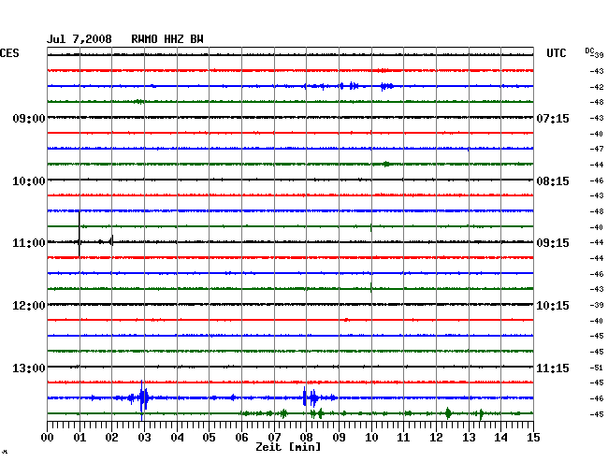Click the date label "Jul 7,2008"

[80, 39]
